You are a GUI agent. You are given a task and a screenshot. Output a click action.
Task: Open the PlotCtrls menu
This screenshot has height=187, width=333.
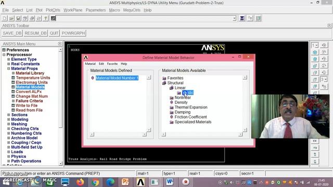[x=53, y=10]
